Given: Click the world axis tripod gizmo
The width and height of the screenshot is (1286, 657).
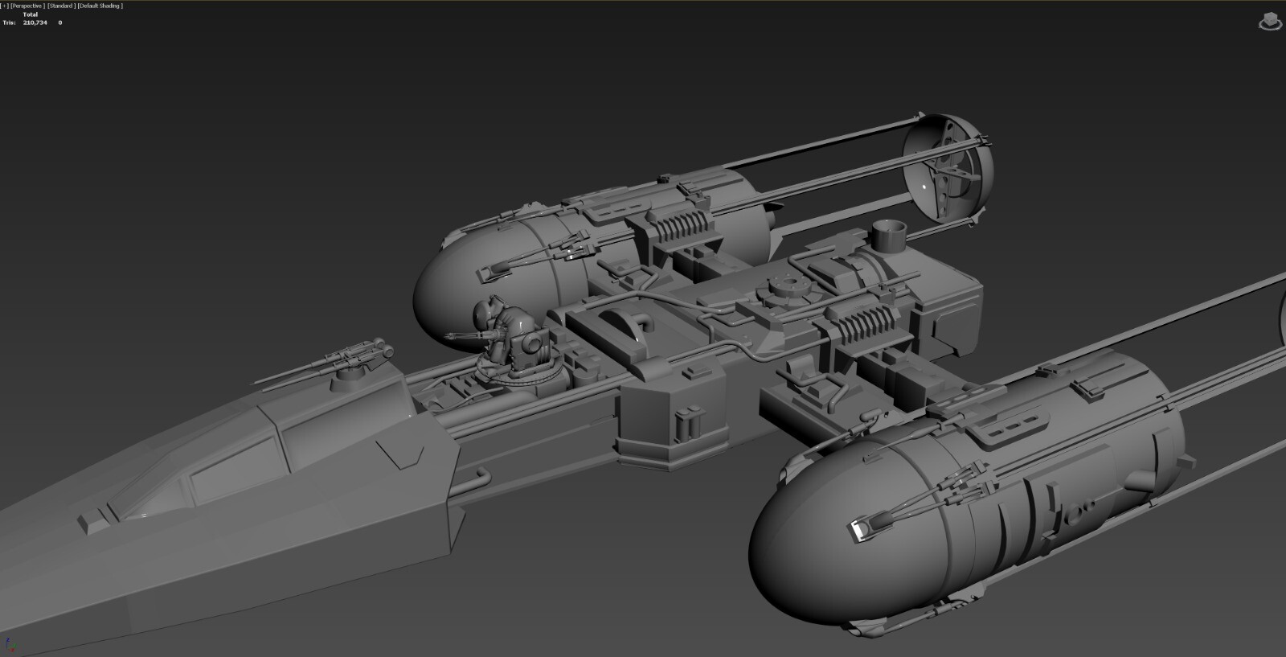Looking at the screenshot, I should coord(11,645).
